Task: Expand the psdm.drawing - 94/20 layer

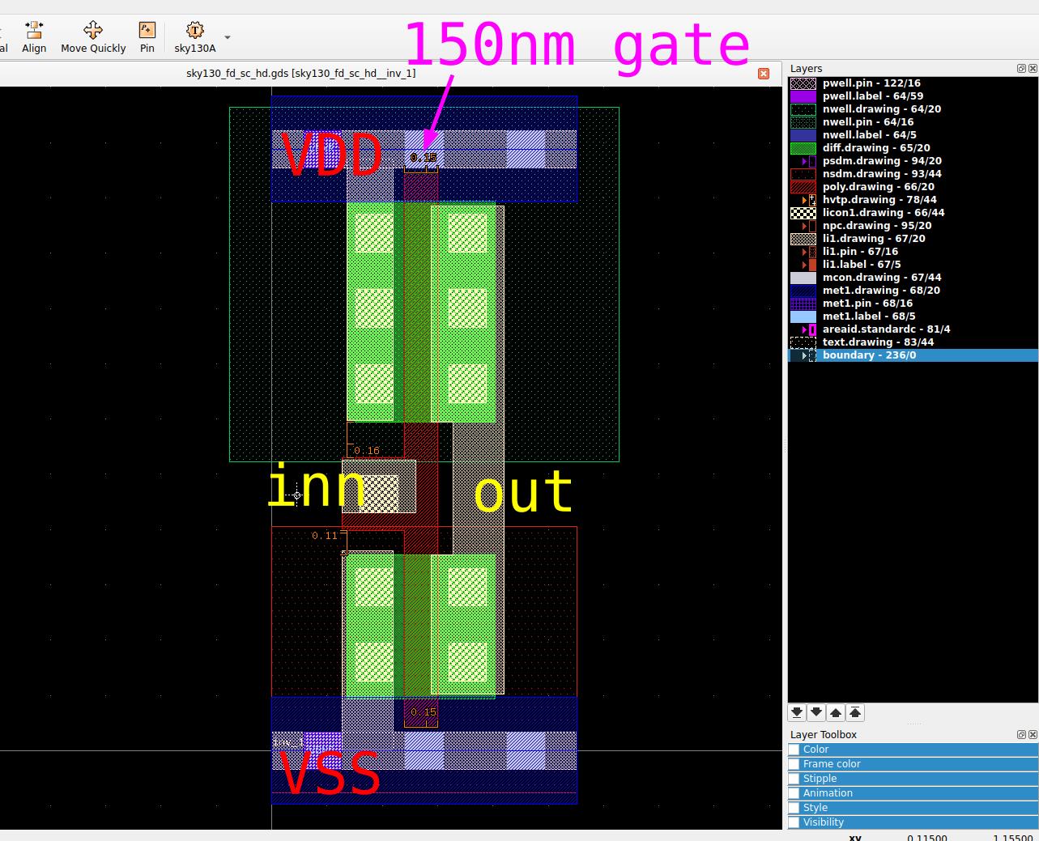Action: pos(804,161)
